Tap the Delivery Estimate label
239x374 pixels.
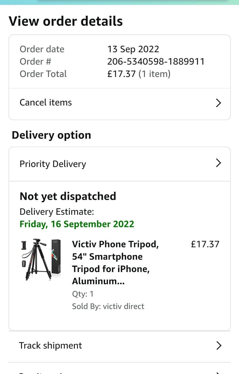click(57, 212)
